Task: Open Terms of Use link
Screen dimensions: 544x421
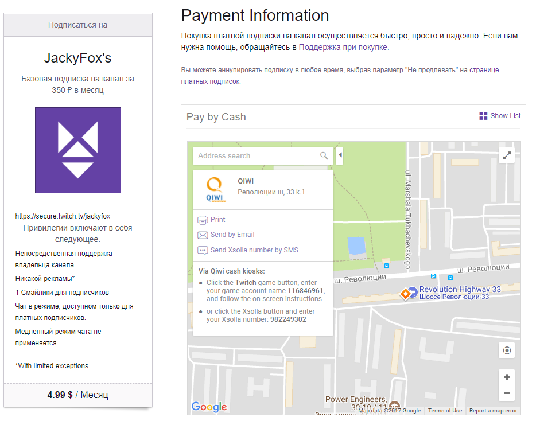Action: pos(445,411)
